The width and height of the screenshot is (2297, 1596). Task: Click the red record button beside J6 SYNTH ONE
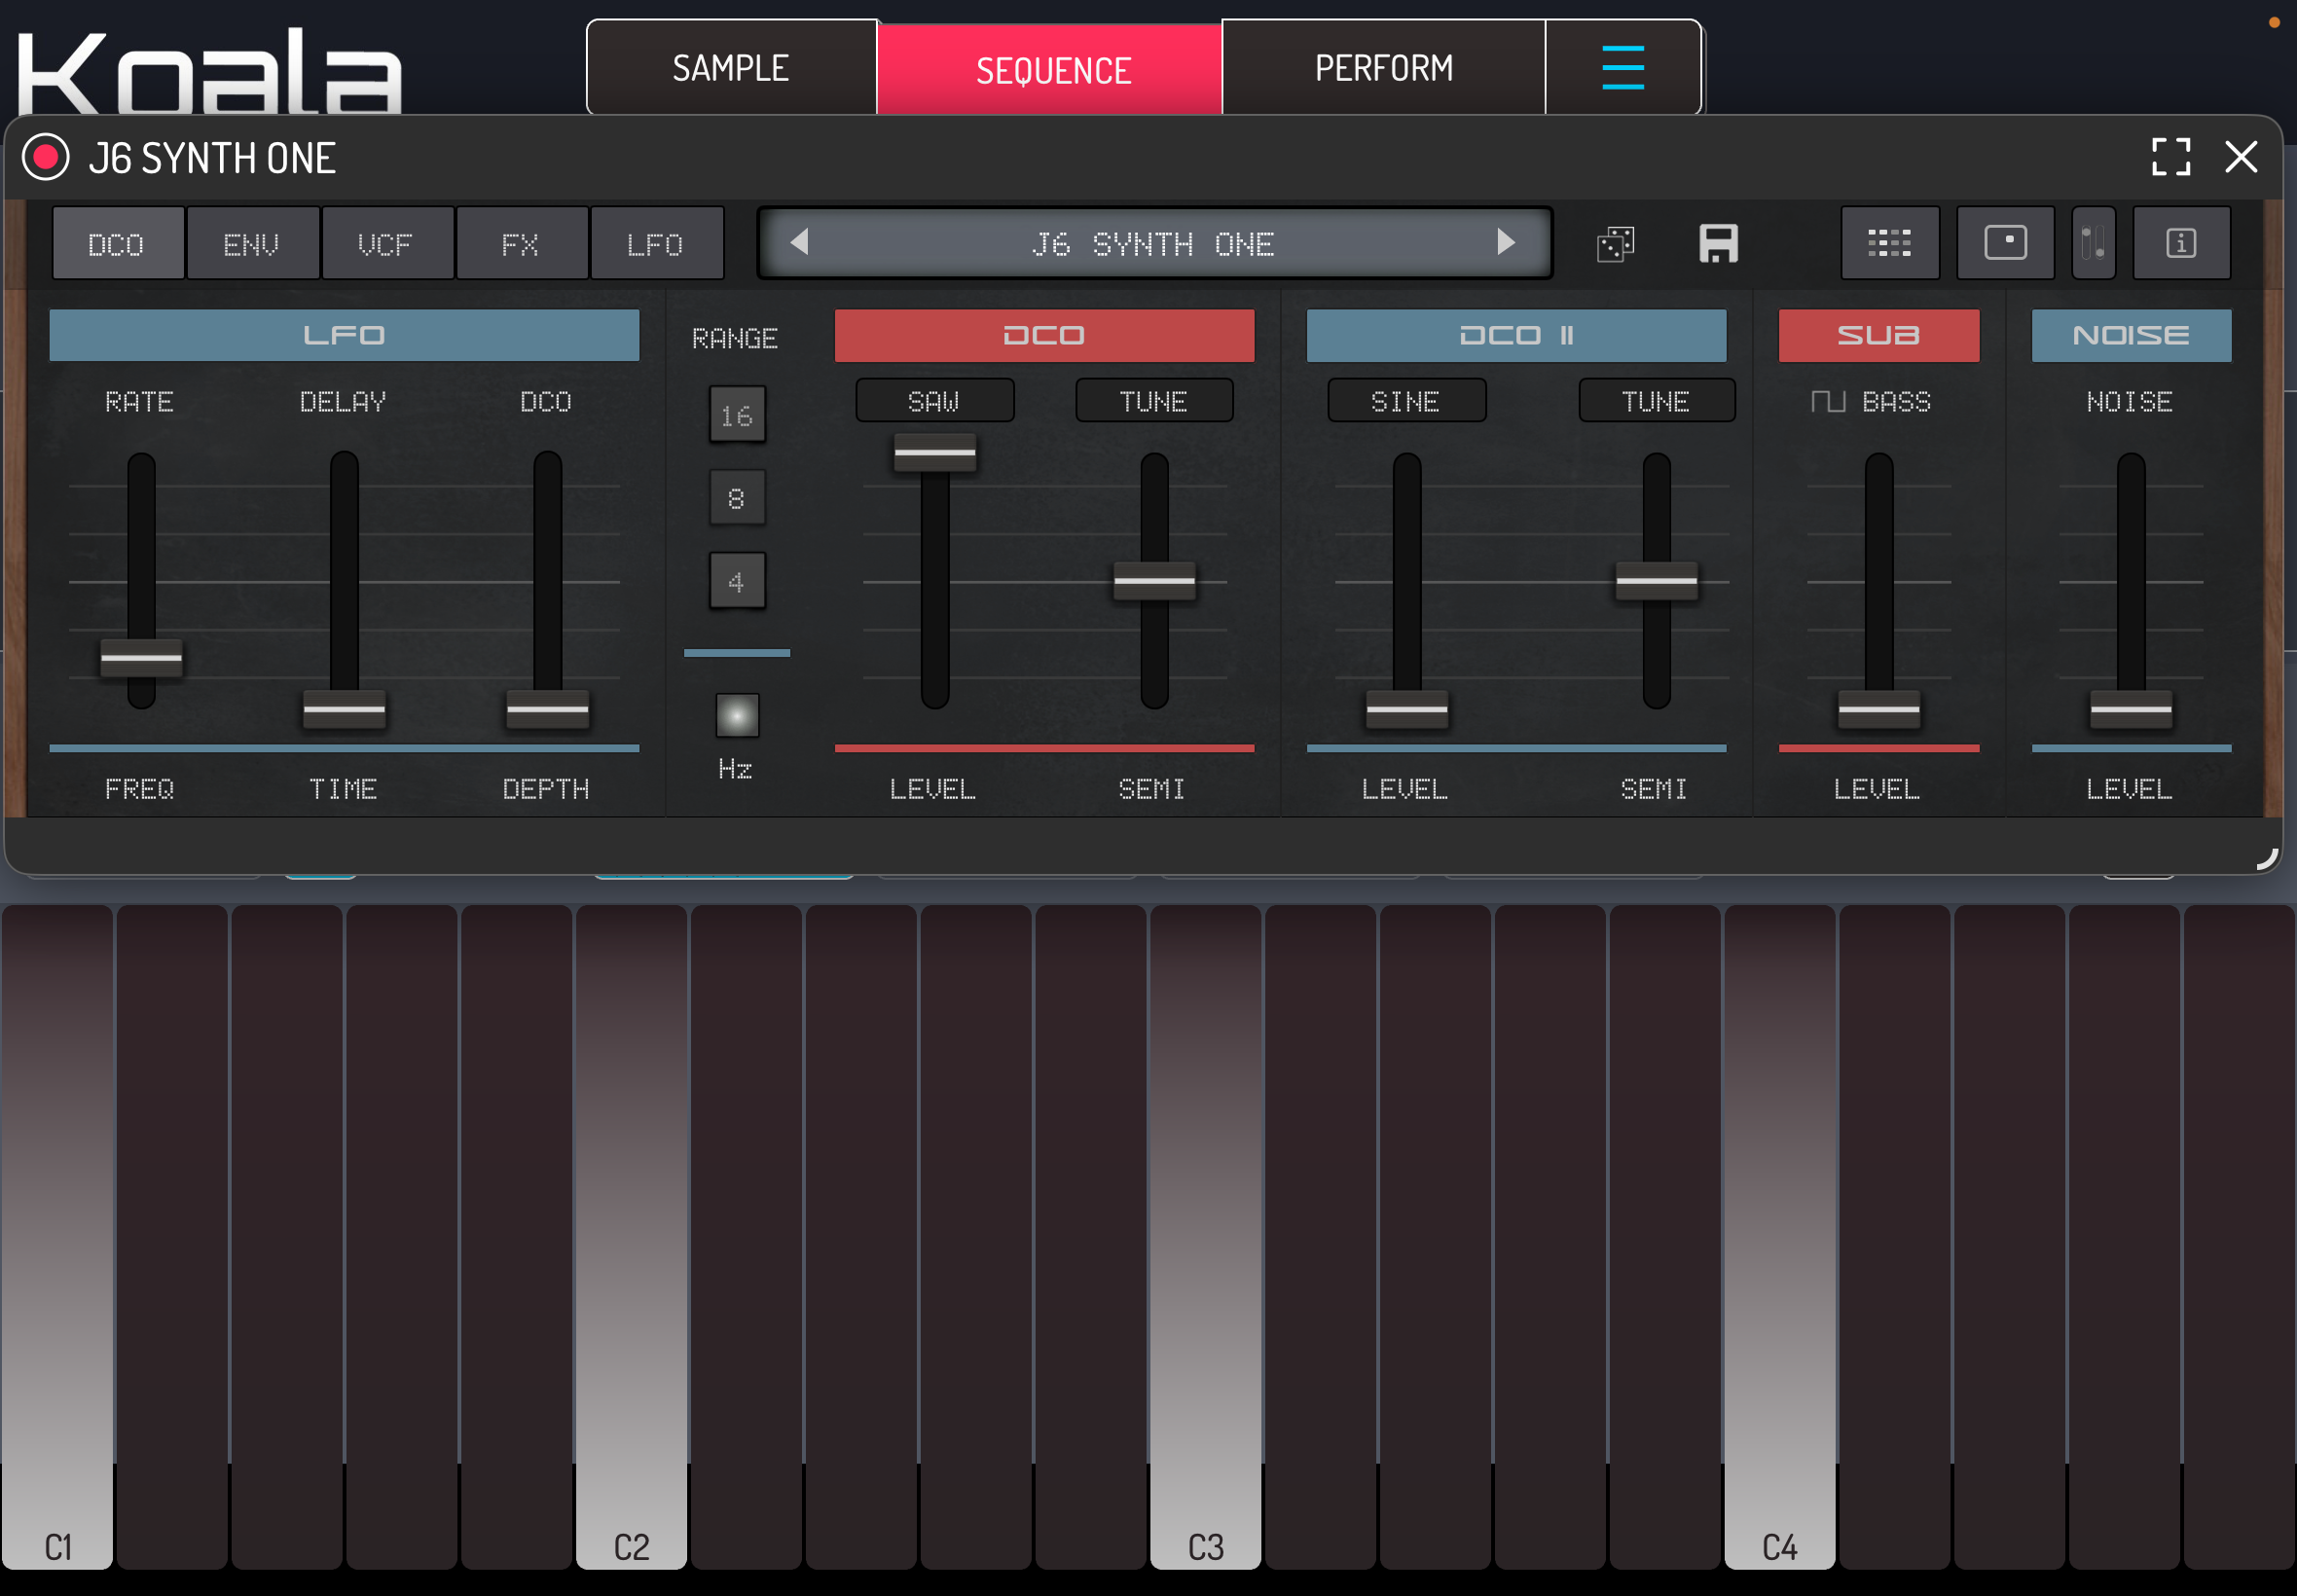[45, 157]
